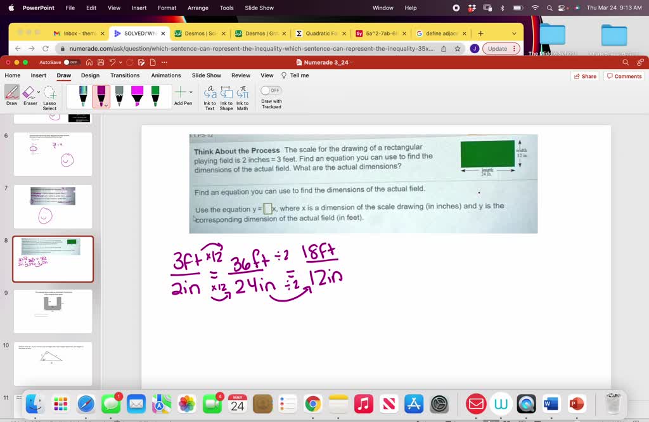Expand the Undo history dropdown arrow
Screen dimensions: 649x422
pyautogui.click(x=120, y=62)
